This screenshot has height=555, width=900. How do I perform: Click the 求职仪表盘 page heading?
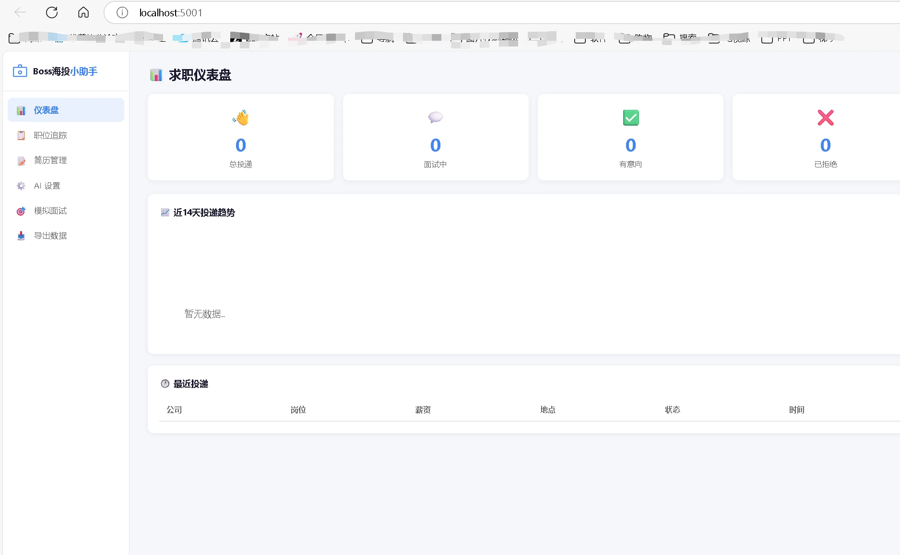point(200,75)
